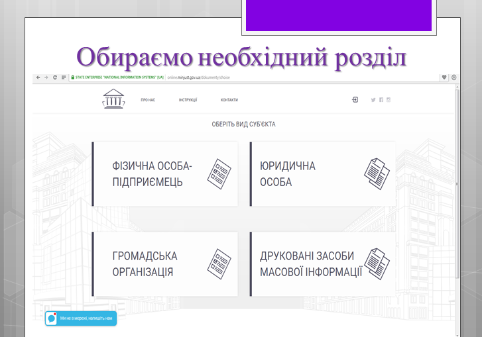Click the chat bubble icon in the widget
The image size is (482, 337).
click(52, 318)
